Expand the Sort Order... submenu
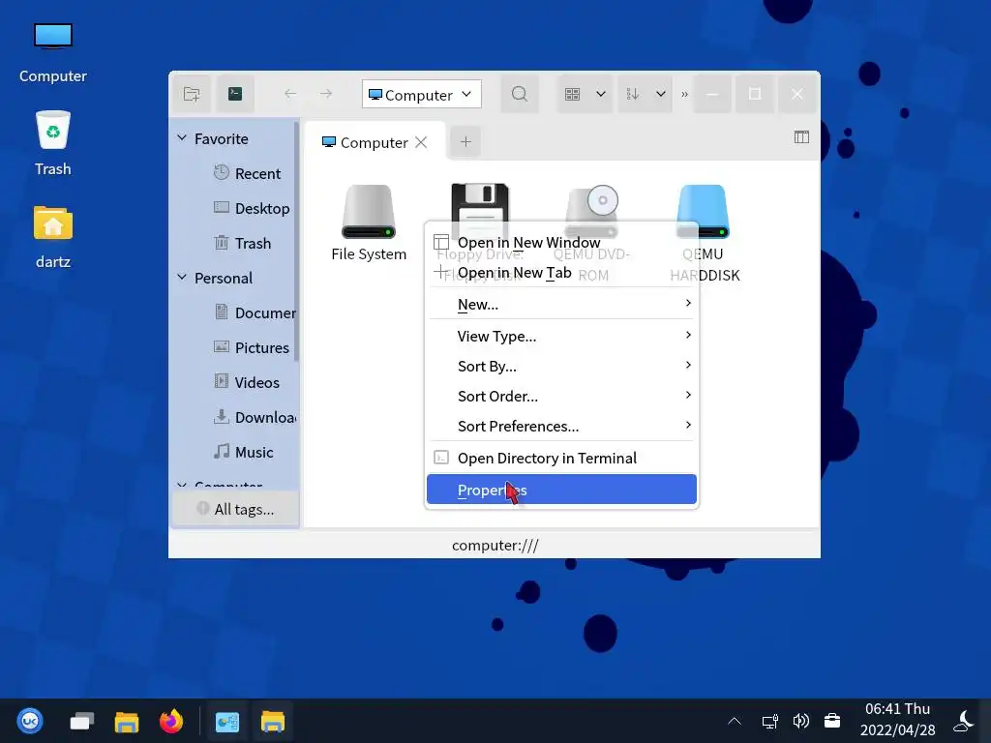991x743 pixels. pyautogui.click(x=561, y=396)
